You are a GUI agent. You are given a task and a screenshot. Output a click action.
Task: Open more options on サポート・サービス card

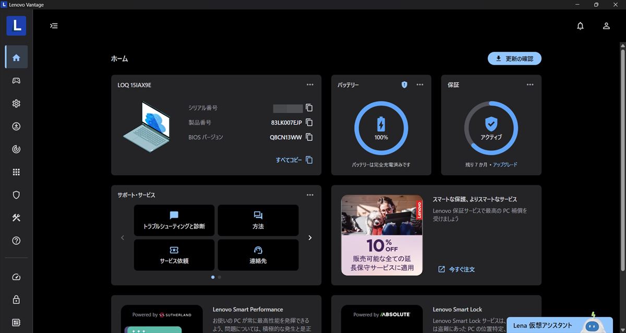tap(310, 195)
